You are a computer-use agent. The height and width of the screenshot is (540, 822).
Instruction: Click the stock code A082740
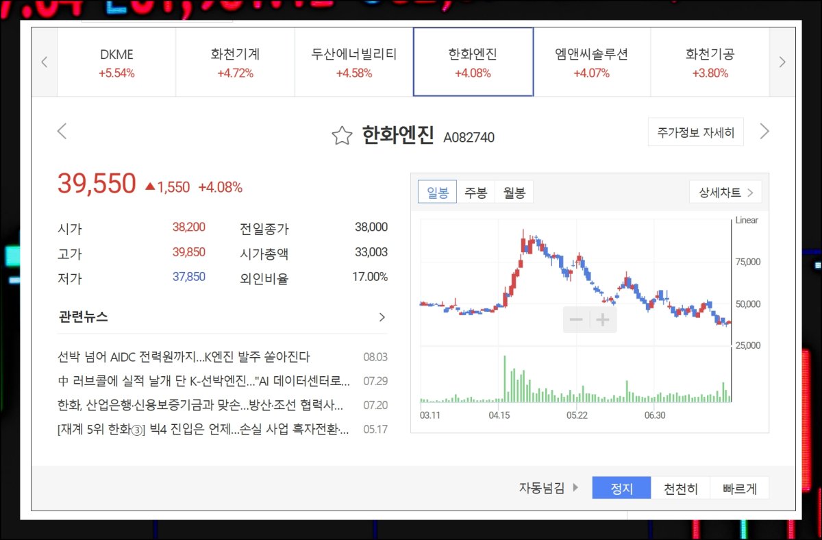[469, 138]
